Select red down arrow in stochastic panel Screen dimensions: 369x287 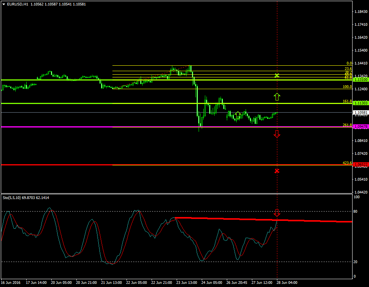[277, 213]
